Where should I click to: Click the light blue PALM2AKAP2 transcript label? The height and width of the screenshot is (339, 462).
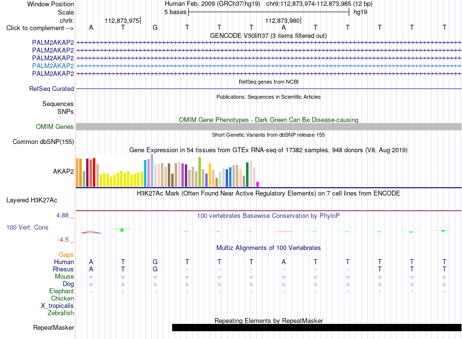[53, 66]
